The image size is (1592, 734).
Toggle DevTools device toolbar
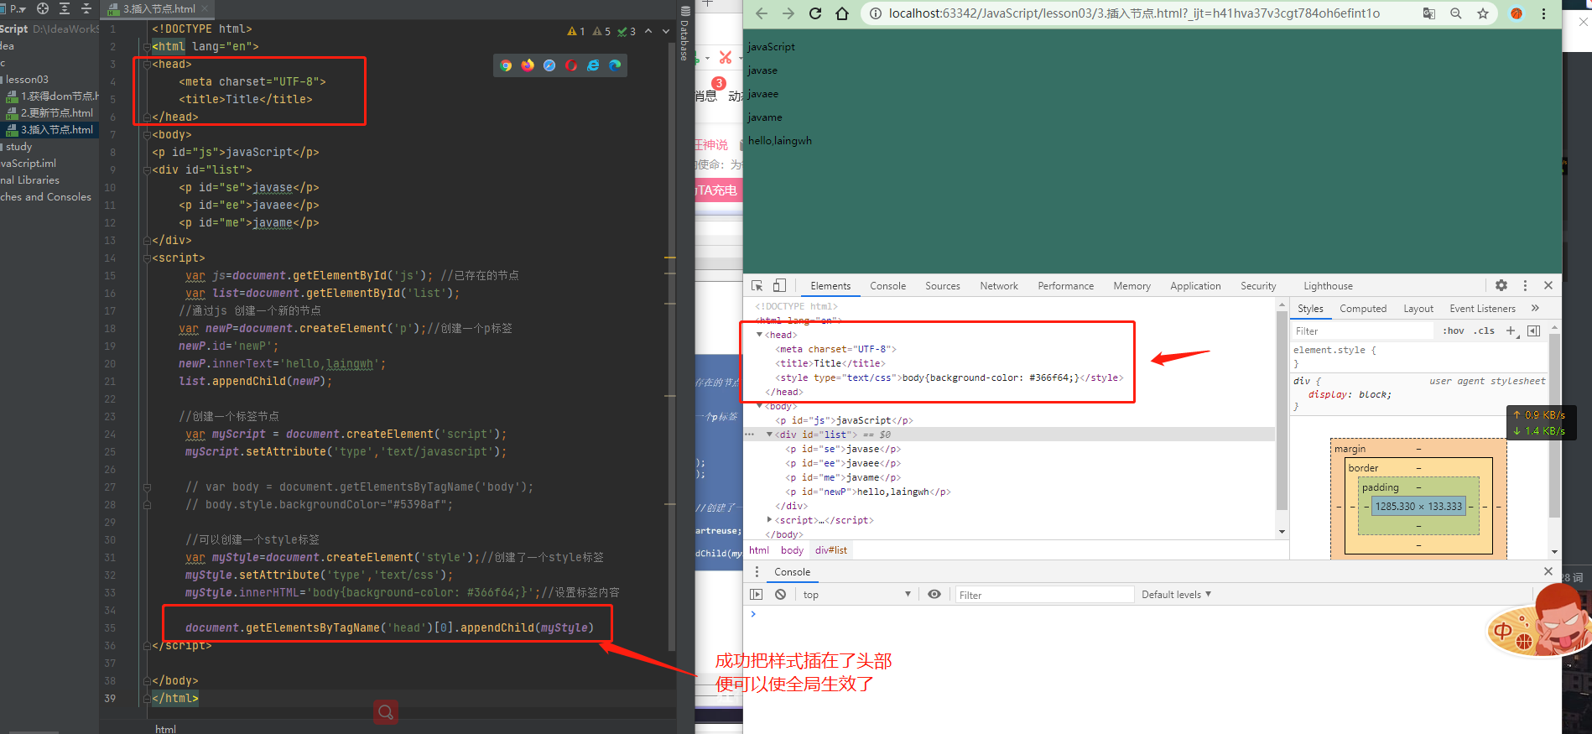779,286
